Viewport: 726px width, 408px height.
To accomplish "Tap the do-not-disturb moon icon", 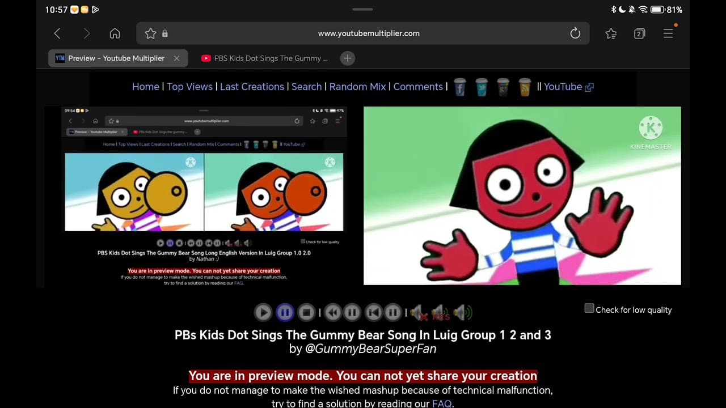I will (623, 10).
